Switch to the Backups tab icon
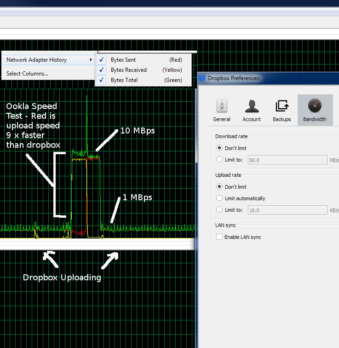 tap(282, 110)
